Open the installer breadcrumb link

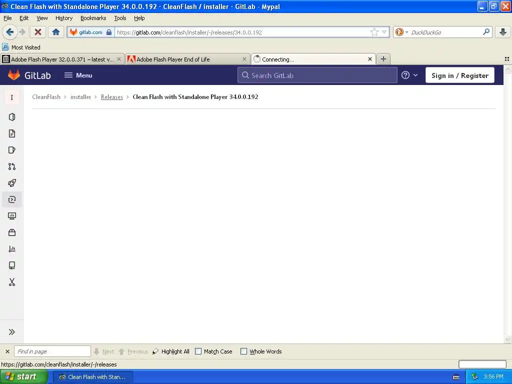[80, 97]
